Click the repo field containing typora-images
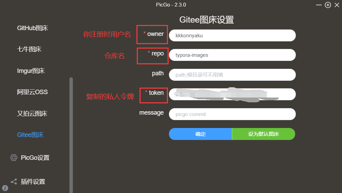The image size is (342, 193). pos(232,55)
